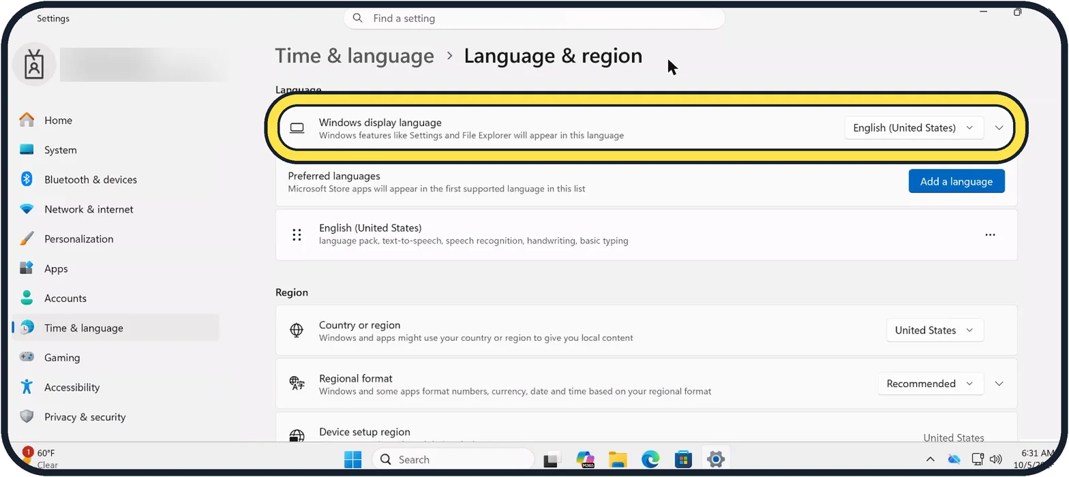This screenshot has width=1069, height=477.
Task: Click the Privacy shield icon
Action: pos(27,416)
